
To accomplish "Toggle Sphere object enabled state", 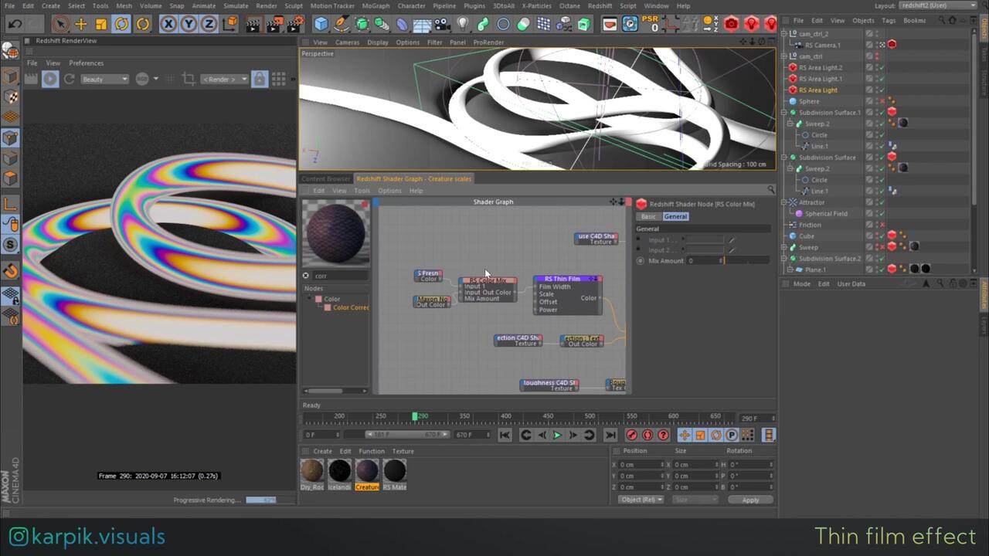I will point(882,101).
